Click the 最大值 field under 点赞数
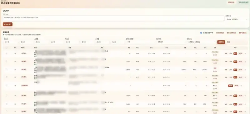This screenshot has height=114, width=250. click(56, 42)
